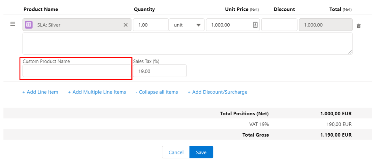Click the read-only Total field
The height and width of the screenshot is (161, 378).
(x=325, y=25)
